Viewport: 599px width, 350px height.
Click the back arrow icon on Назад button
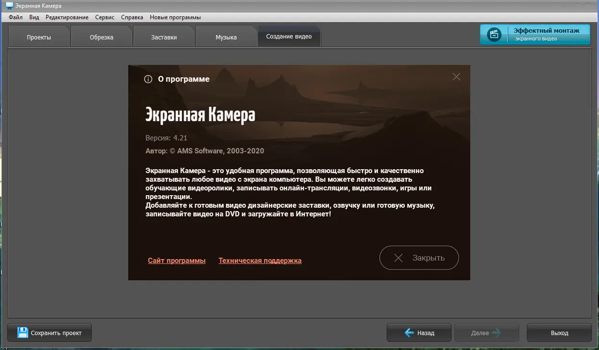click(409, 333)
